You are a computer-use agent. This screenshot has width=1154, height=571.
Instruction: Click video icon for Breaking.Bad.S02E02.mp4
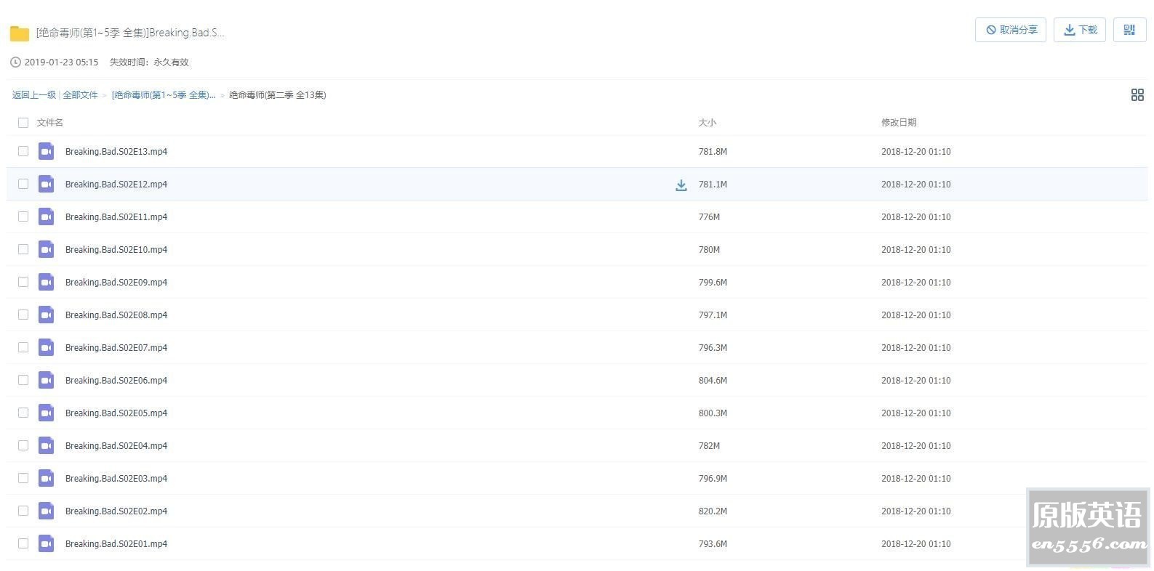tap(47, 511)
